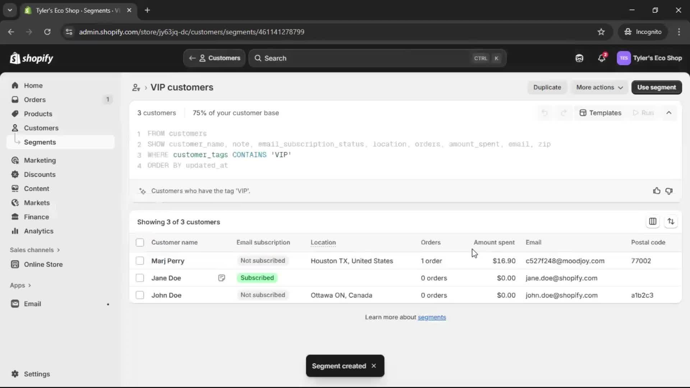Open Jane Doe's customer note icon

(221, 278)
